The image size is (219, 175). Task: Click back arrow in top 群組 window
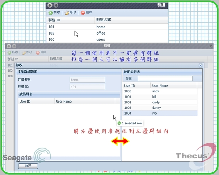50,5
